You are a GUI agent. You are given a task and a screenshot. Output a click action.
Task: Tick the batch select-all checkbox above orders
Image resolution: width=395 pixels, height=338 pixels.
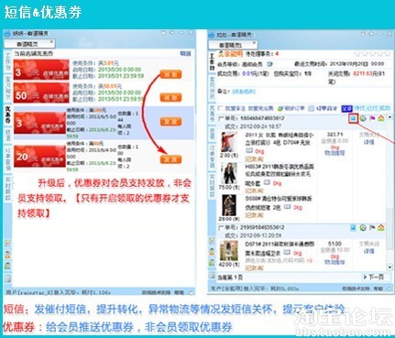pos(221,108)
